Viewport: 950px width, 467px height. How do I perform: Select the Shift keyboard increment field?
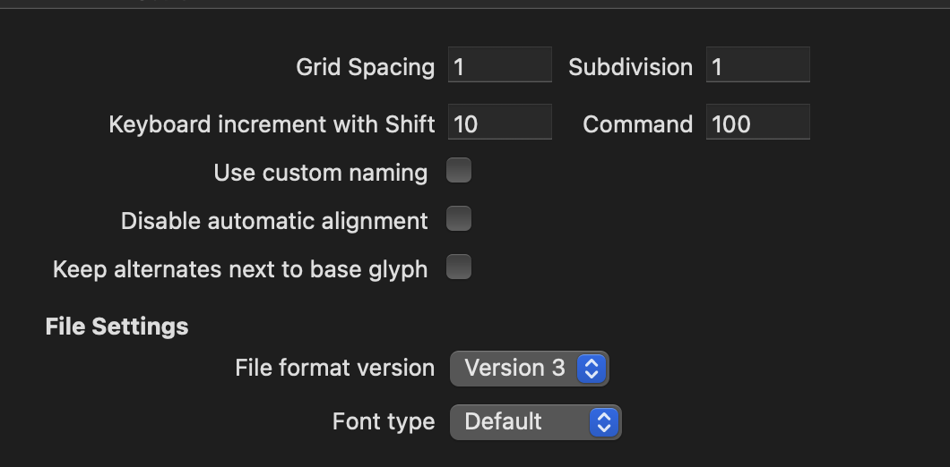[x=499, y=123]
